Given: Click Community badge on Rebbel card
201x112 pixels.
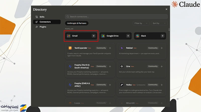Looking at the screenshot, I should 153,48.
